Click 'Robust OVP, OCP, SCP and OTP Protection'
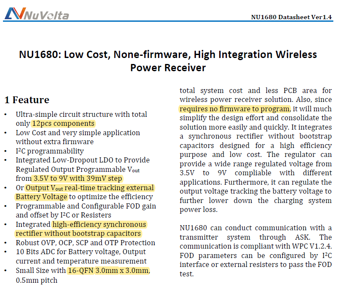 [86, 243]
